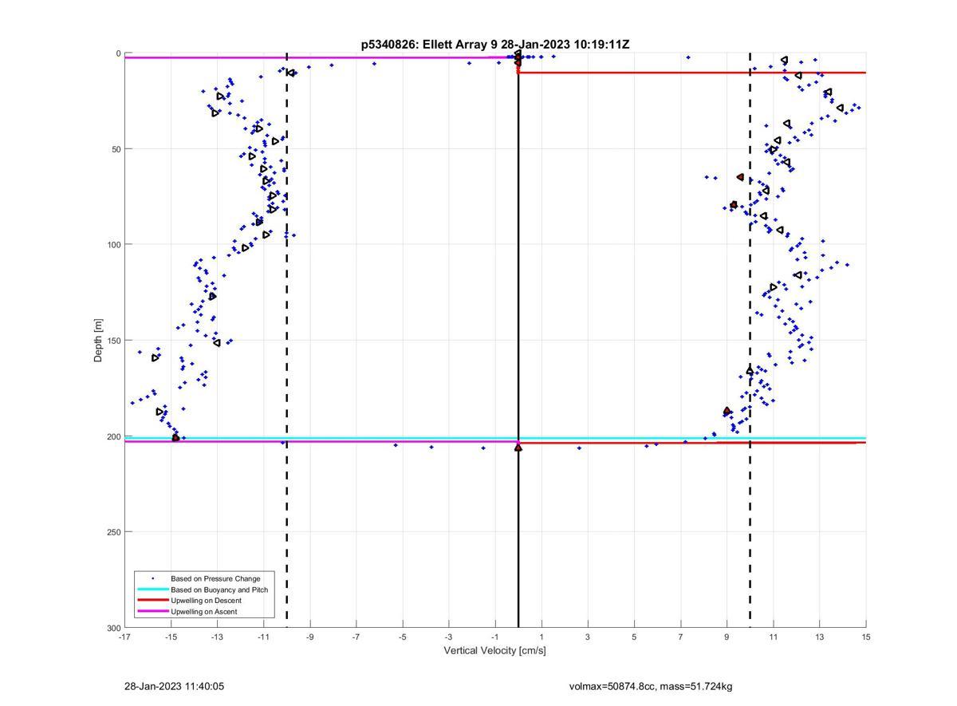Click the x-axis tick label 15

[x=866, y=637]
